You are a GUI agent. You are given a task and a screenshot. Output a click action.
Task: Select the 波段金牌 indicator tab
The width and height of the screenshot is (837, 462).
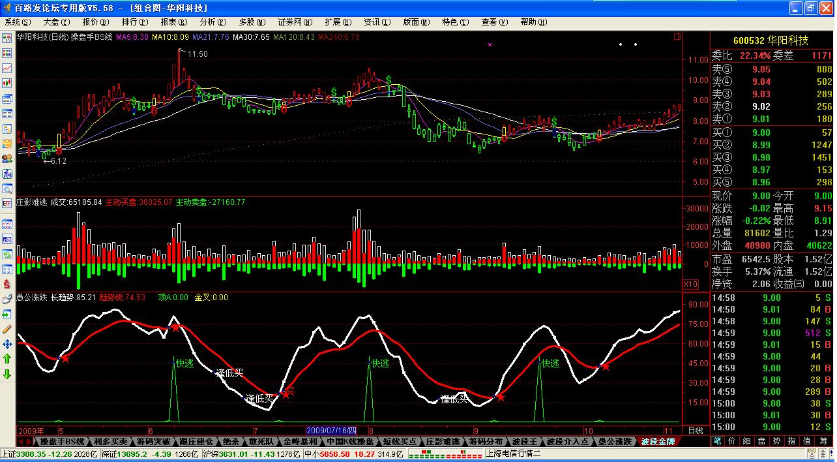click(x=658, y=441)
